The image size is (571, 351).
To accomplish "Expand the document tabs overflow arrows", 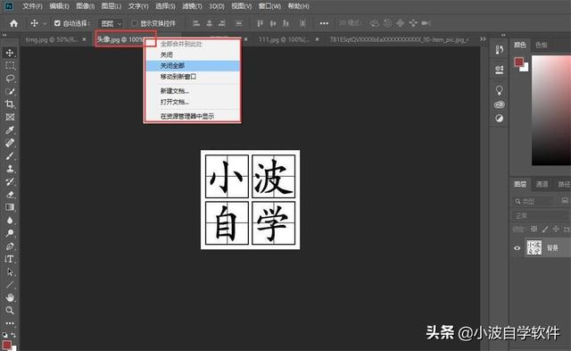I will (x=483, y=39).
